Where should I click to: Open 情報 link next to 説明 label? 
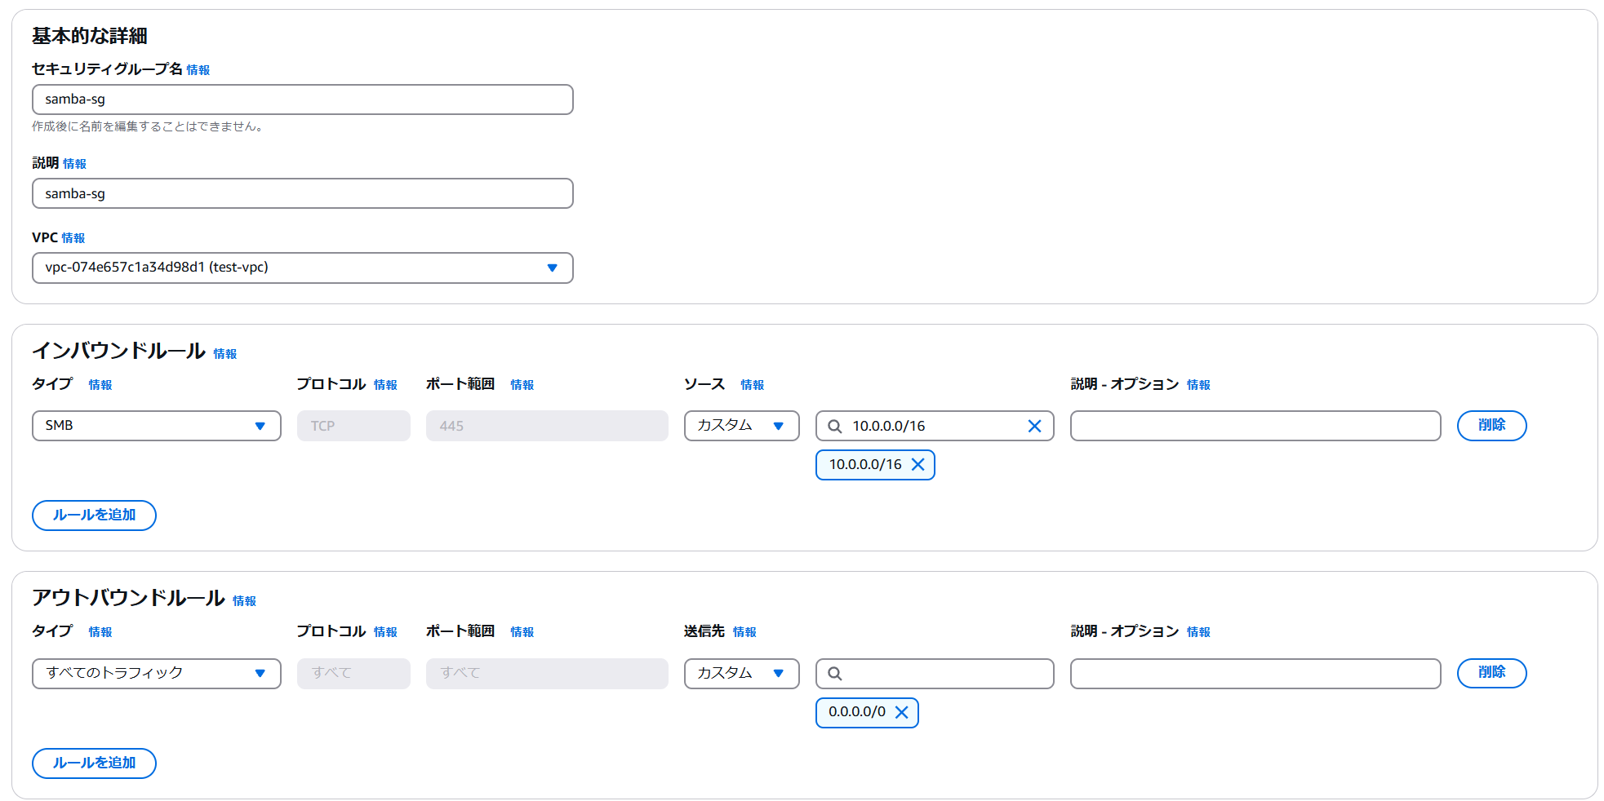(74, 164)
